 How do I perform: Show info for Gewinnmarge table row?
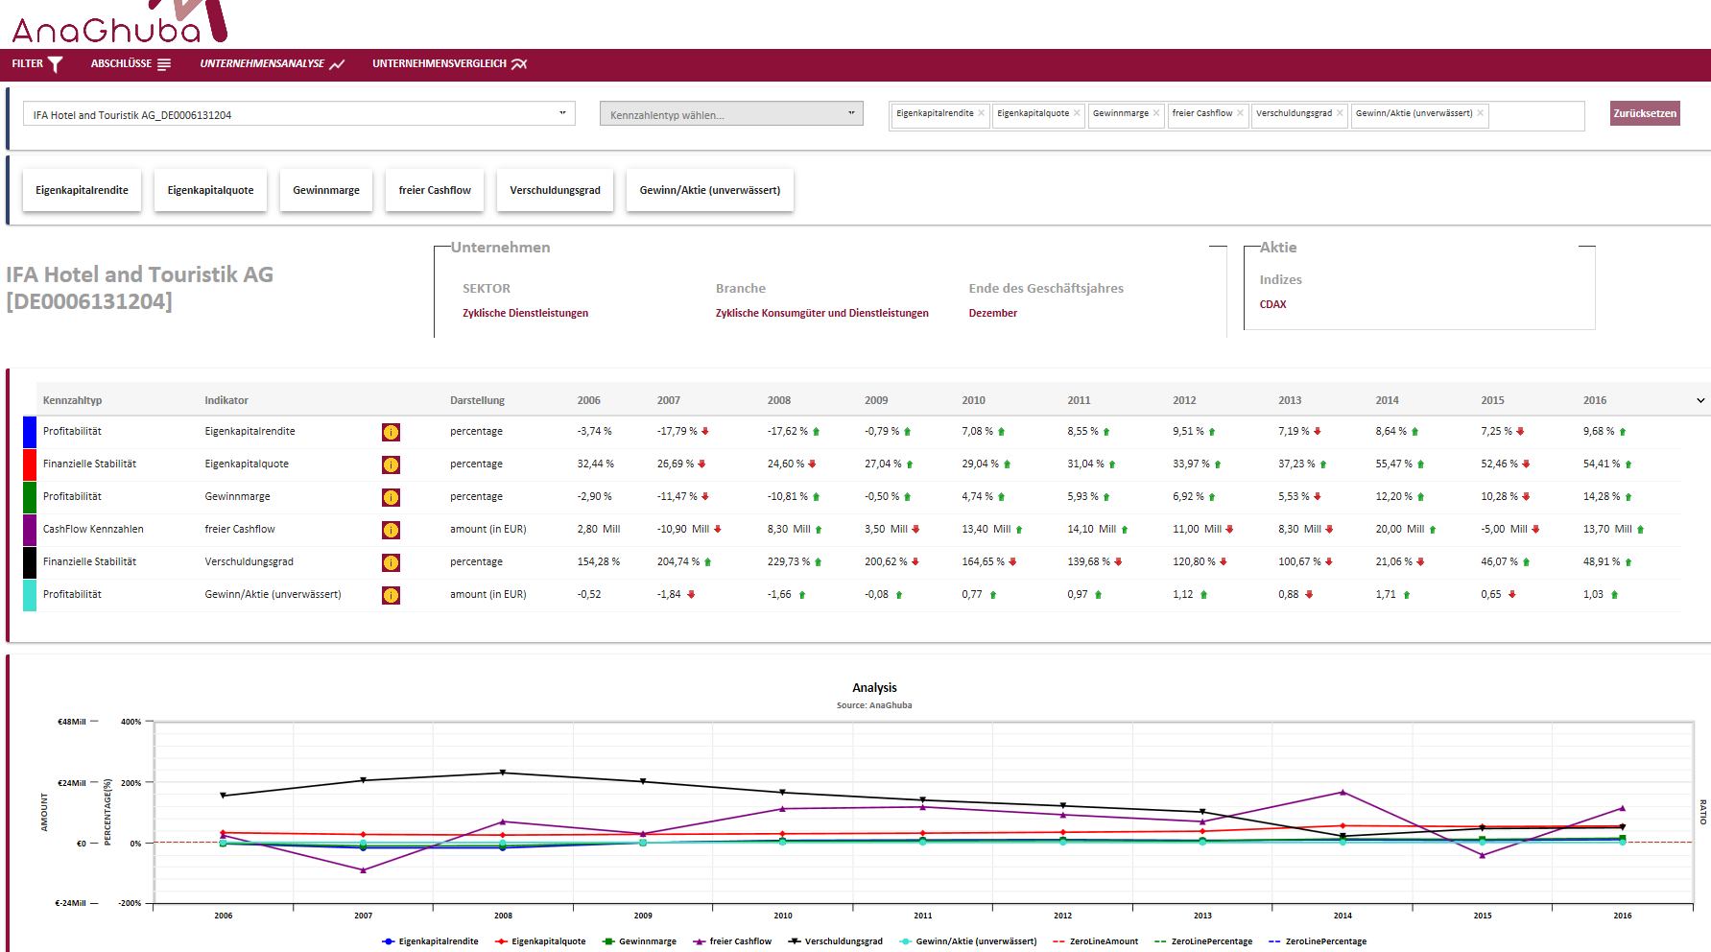coord(391,497)
